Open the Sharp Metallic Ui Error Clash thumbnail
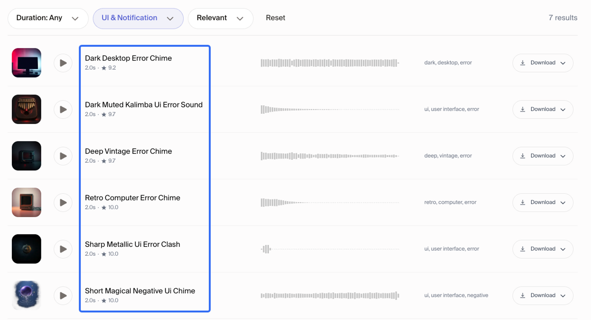 tap(27, 249)
